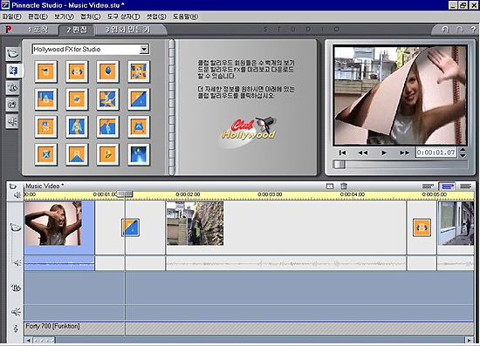
Task: Decrease timecode with the down stepper arrow
Action: 463,155
